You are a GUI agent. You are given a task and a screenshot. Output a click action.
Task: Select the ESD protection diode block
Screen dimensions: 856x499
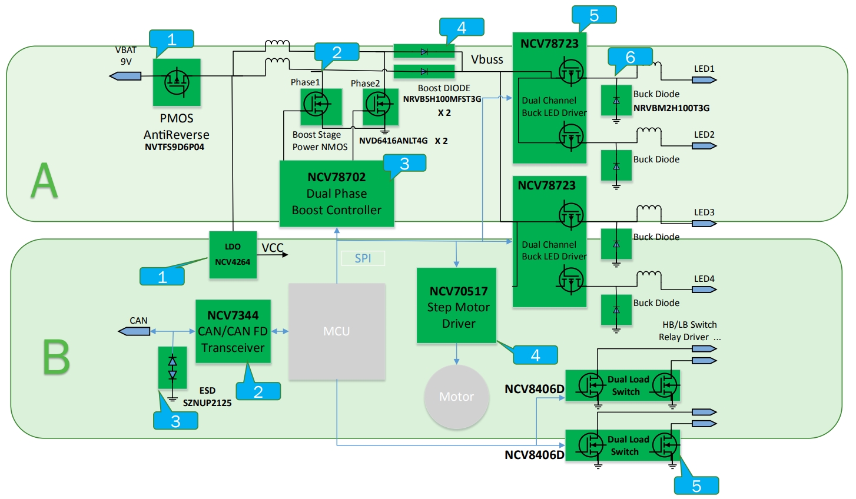pos(172,367)
